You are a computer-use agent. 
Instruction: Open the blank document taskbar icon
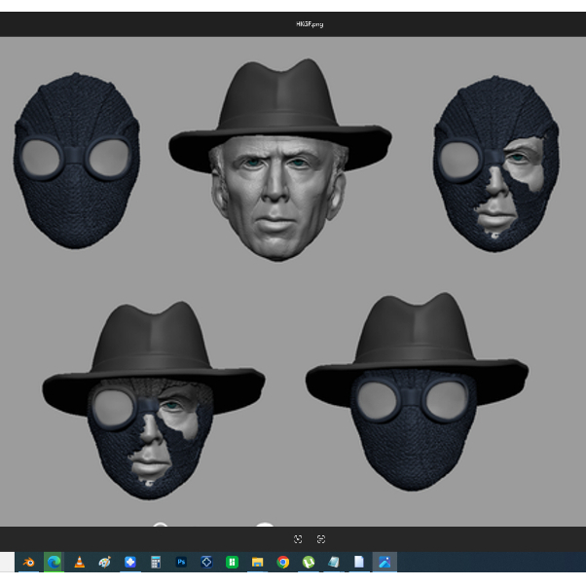point(359,562)
